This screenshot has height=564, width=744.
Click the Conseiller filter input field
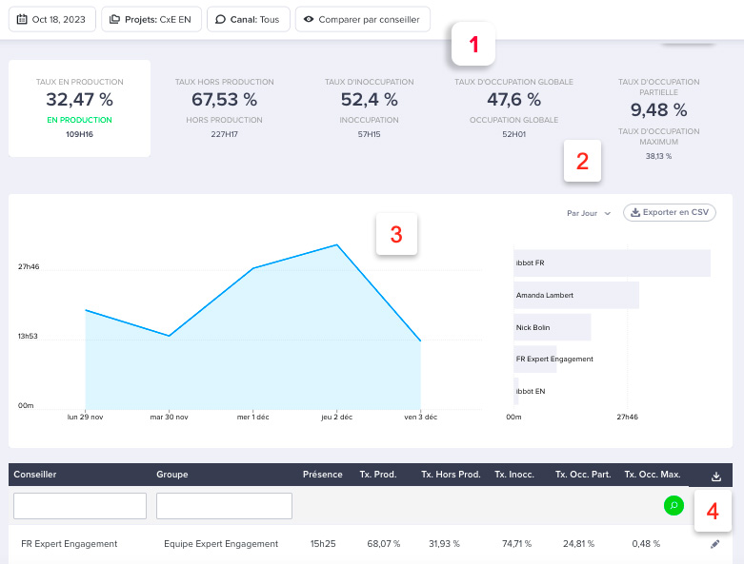click(x=80, y=506)
